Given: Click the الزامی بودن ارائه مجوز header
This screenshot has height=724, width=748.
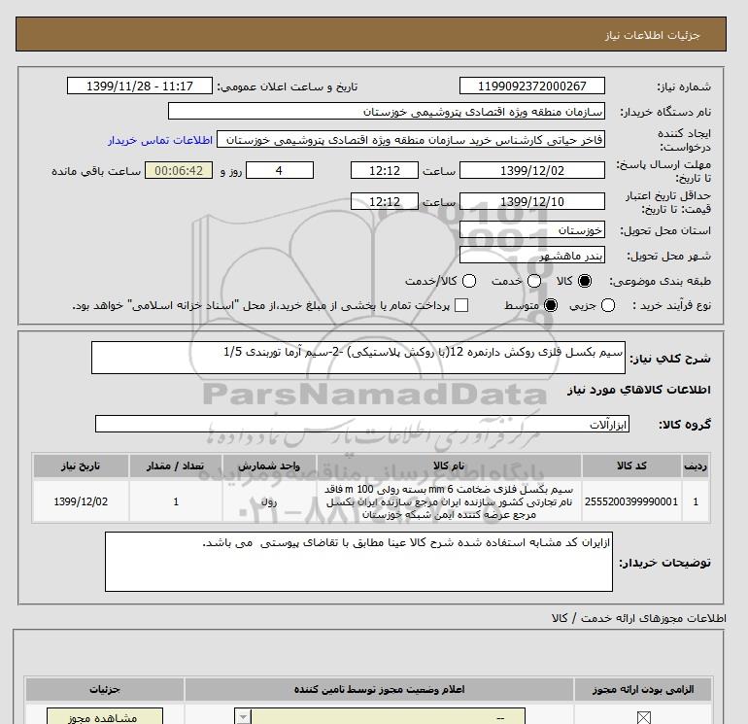Looking at the screenshot, I should click(643, 690).
